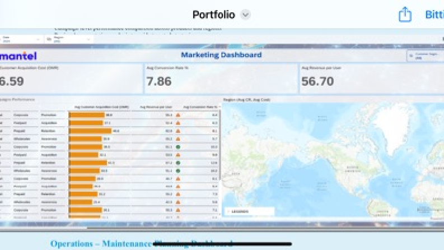Tap the Bitti done button
Viewport: 444px width, 250px height.
[434, 15]
